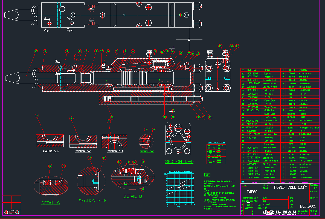This screenshot has height=219, width=325.
Task: Click part number B0511002A in the list
Action: [254, 174]
